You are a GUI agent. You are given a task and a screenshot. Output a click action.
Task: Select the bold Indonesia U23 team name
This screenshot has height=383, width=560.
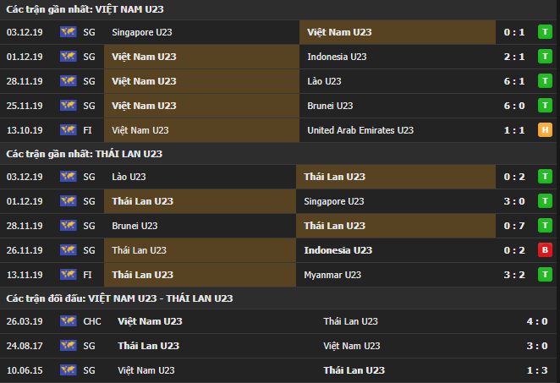338,250
